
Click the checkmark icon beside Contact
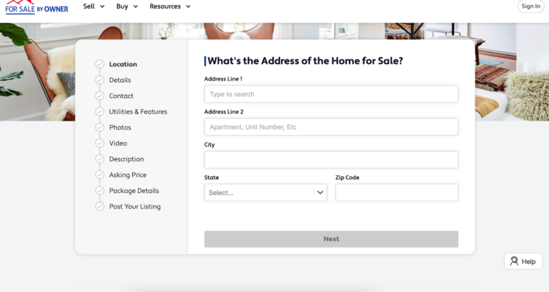pyautogui.click(x=99, y=96)
